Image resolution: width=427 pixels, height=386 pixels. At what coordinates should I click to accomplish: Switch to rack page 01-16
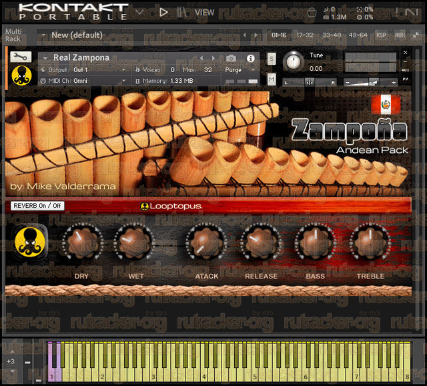[279, 35]
